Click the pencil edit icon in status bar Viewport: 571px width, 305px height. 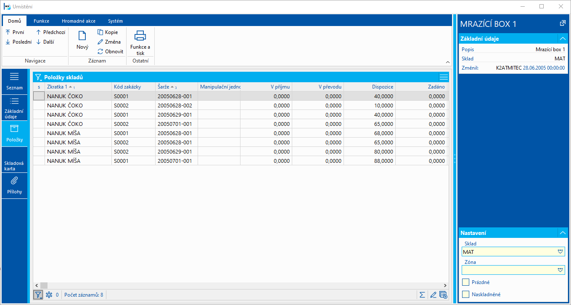[x=433, y=295]
